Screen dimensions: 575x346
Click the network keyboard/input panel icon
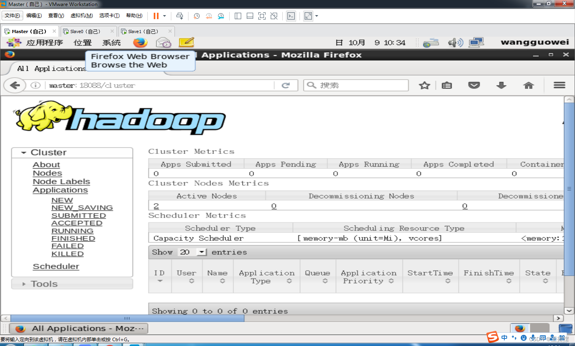(431, 43)
